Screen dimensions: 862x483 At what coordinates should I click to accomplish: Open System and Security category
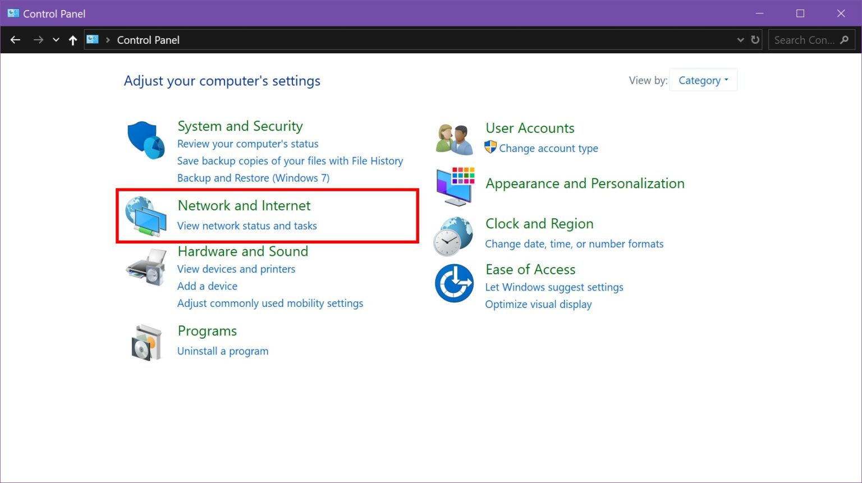click(x=240, y=126)
